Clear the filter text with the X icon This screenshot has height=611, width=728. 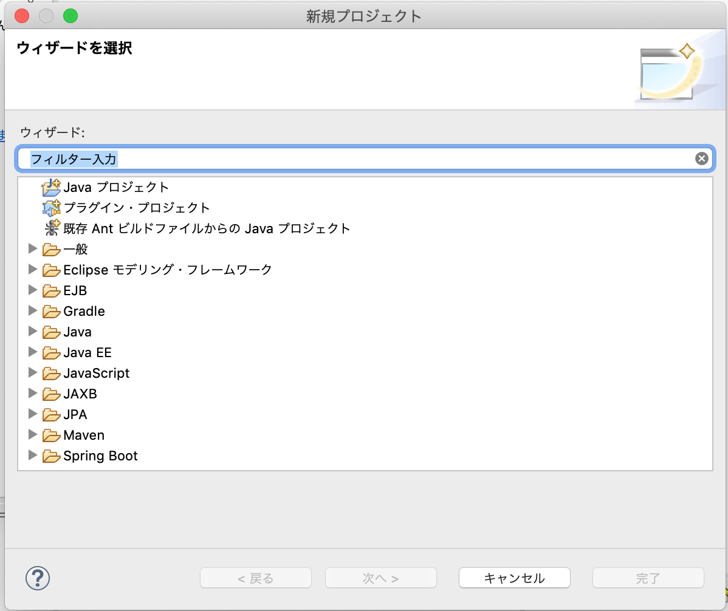(701, 159)
